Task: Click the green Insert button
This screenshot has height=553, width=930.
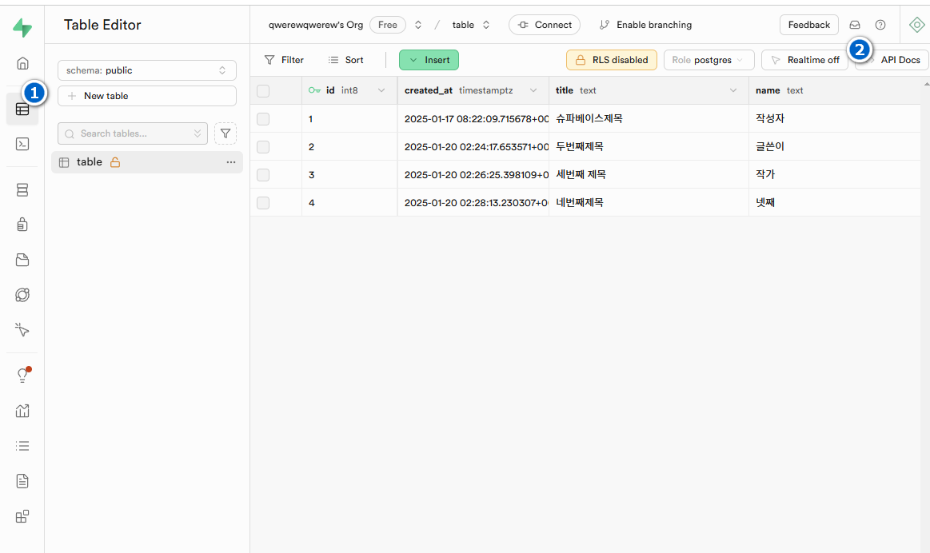Action: click(429, 60)
